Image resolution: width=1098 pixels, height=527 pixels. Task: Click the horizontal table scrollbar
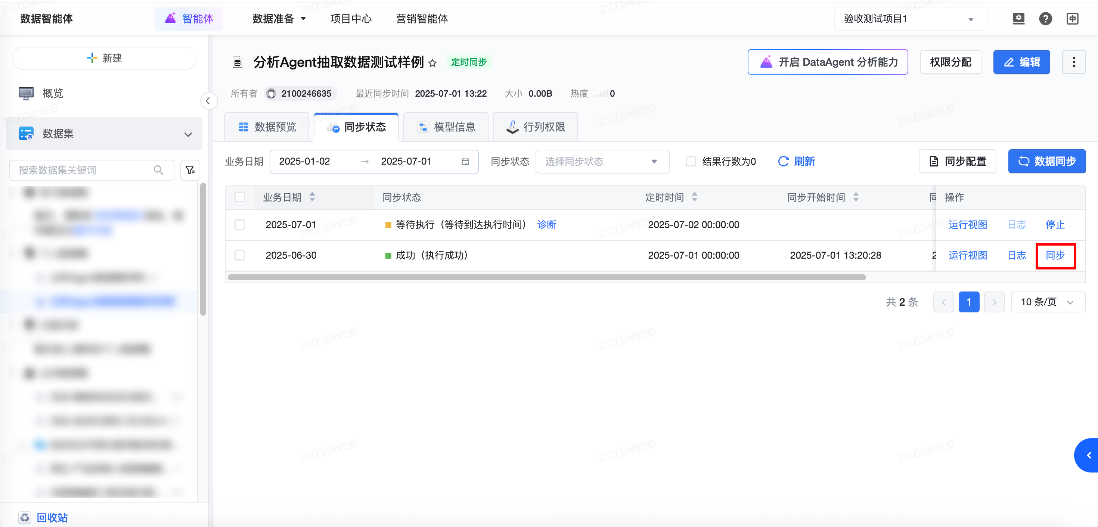point(546,277)
